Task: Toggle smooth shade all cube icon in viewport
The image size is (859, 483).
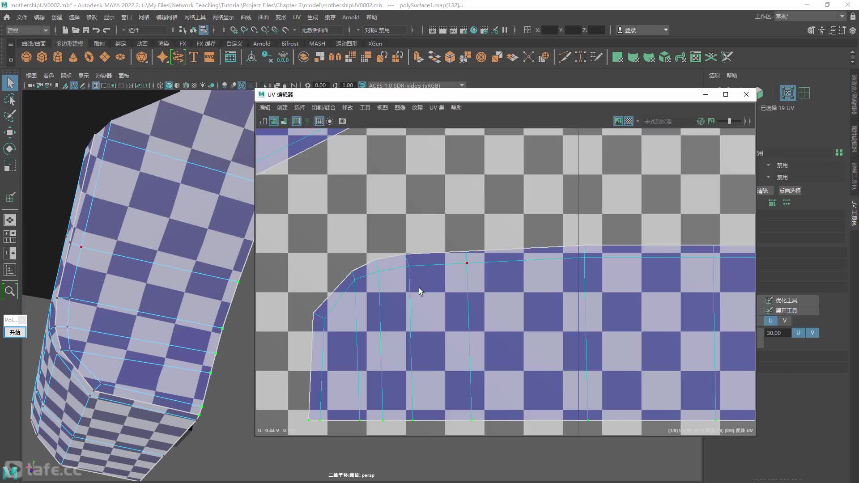Action: (169, 85)
